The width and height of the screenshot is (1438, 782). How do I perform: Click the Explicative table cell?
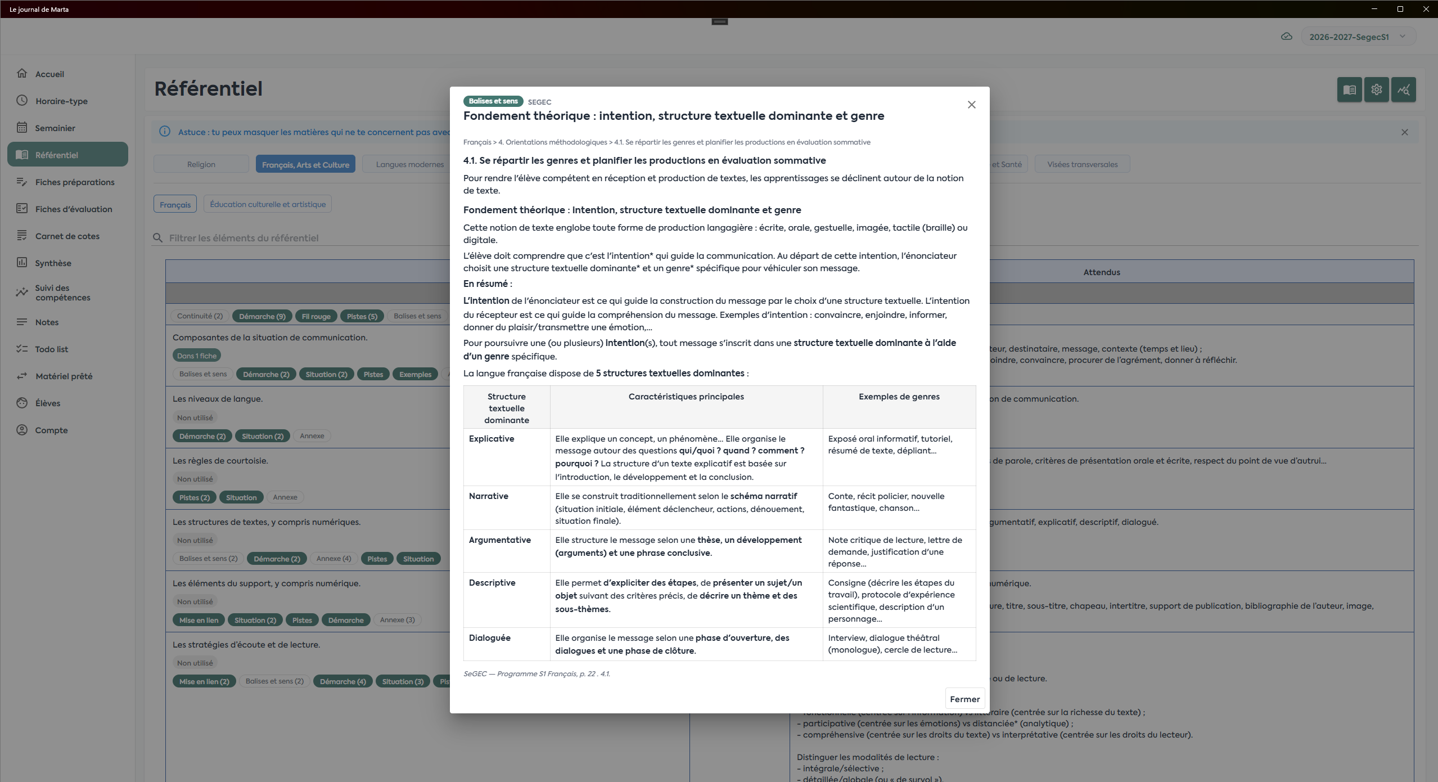[x=506, y=457]
